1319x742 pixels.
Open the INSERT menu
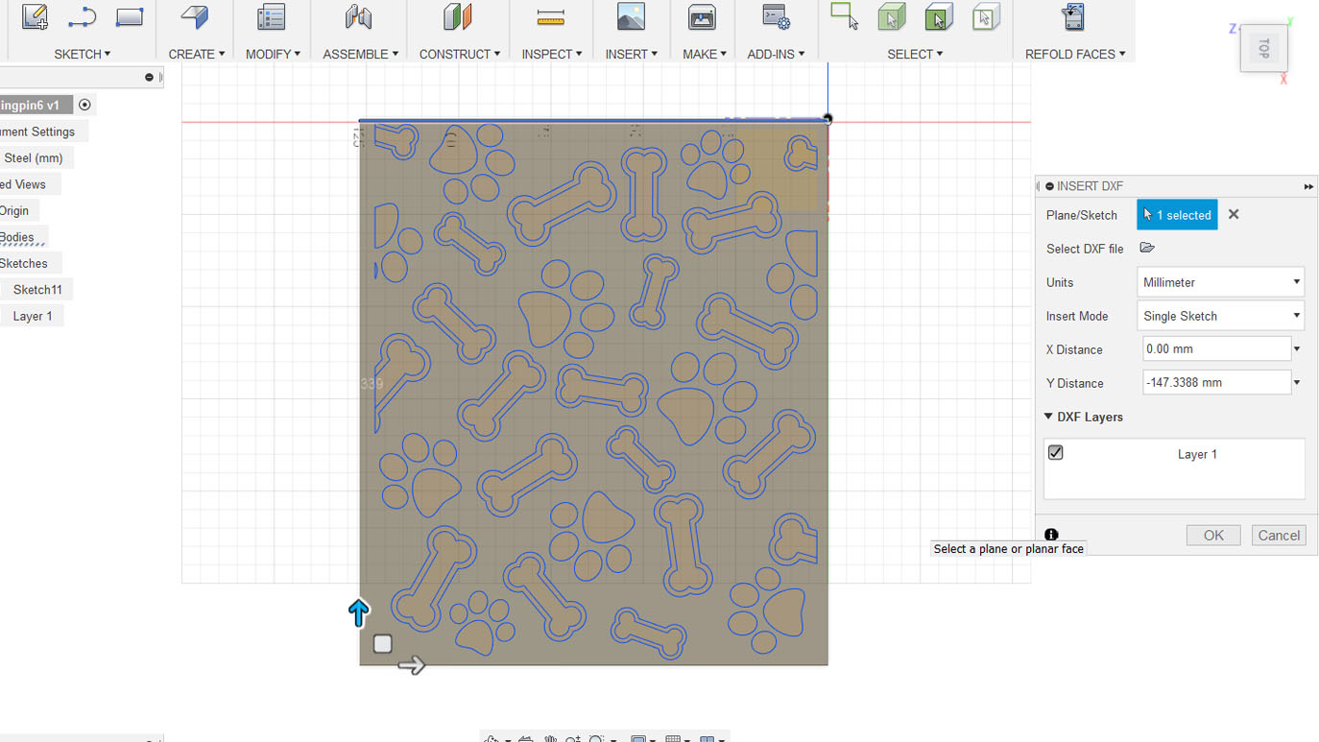click(632, 54)
